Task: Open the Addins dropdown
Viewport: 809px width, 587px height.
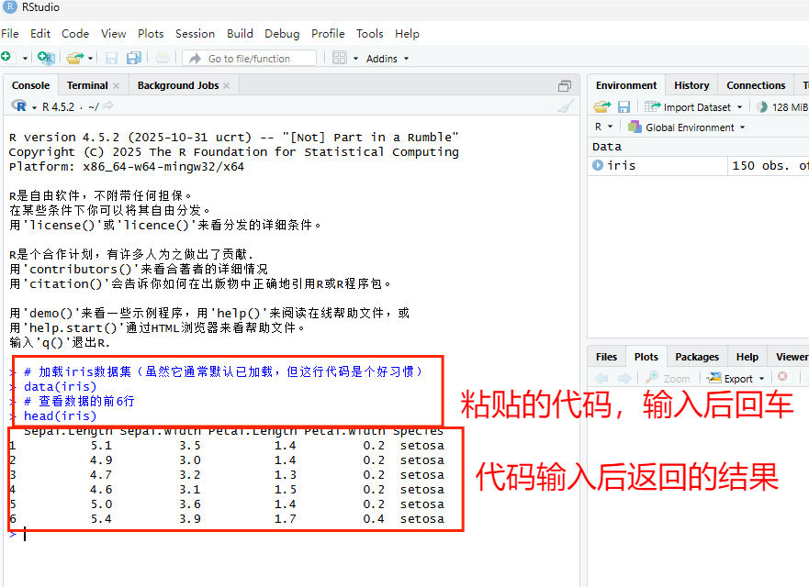Action: [387, 59]
